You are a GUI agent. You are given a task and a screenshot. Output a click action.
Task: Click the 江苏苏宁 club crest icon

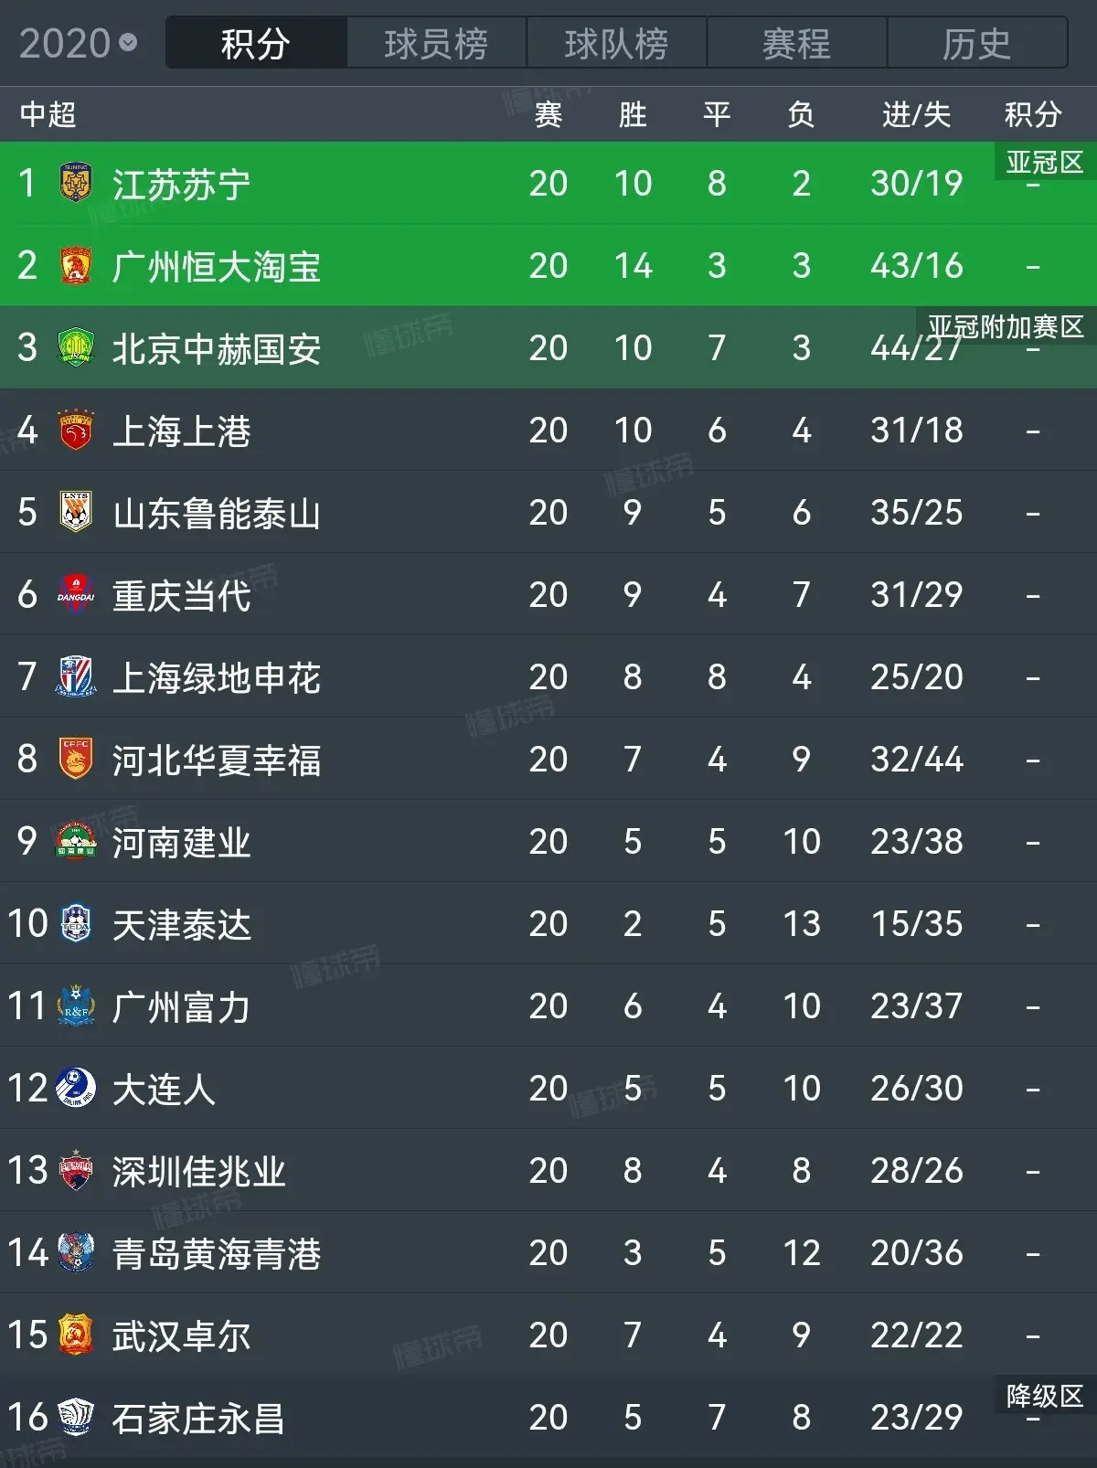(76, 183)
